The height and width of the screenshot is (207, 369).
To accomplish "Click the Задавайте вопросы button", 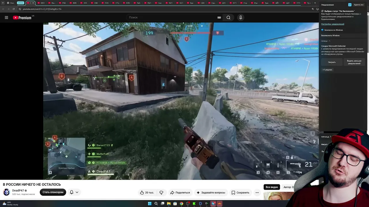I will pyautogui.click(x=211, y=193).
